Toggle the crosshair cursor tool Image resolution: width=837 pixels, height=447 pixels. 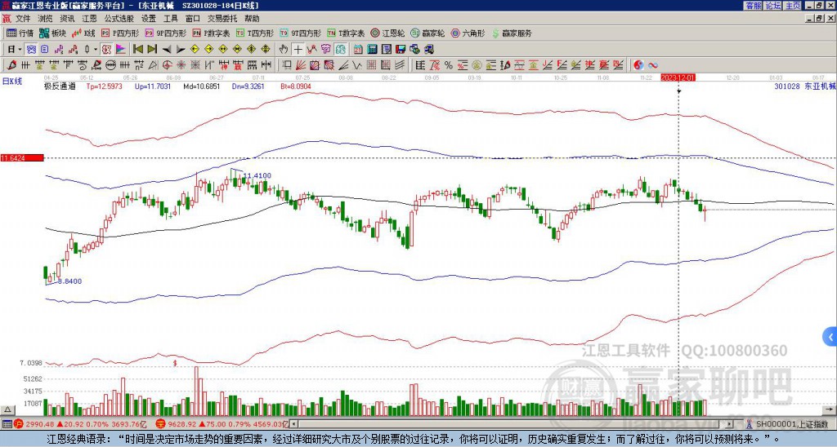click(298, 49)
